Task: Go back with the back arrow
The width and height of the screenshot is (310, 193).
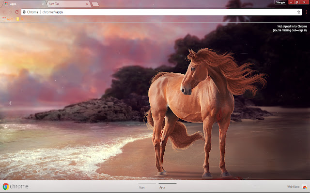Action: pyautogui.click(x=4, y=12)
